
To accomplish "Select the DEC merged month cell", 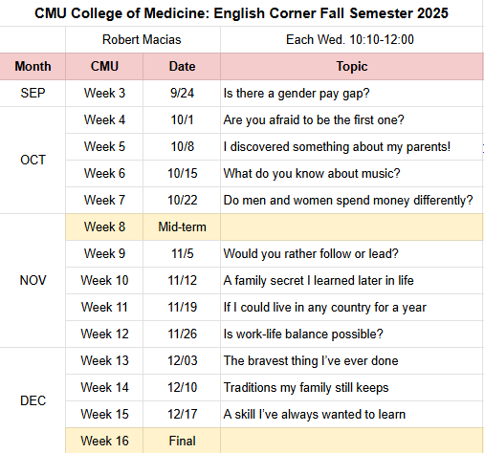I will coord(33,400).
